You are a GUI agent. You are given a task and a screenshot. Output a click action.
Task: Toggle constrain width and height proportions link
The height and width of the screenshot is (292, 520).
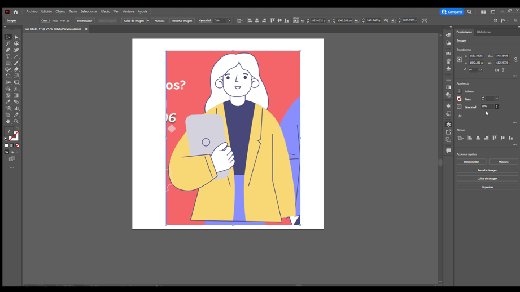point(515,59)
